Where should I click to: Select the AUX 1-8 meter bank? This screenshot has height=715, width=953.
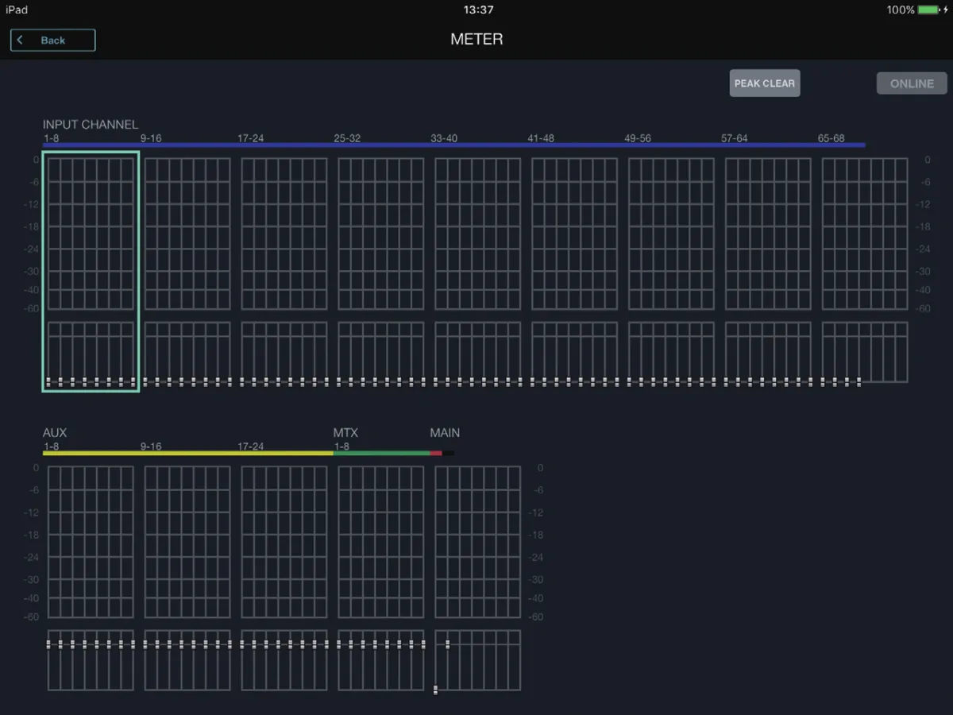(x=91, y=579)
